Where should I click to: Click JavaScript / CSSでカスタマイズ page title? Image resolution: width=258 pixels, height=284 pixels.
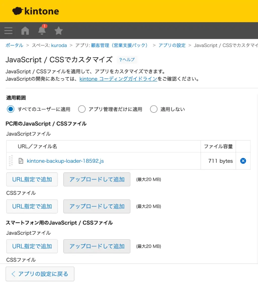[x=59, y=60]
